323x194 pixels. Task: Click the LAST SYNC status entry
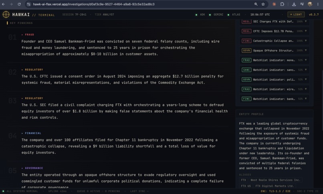pos(139,191)
